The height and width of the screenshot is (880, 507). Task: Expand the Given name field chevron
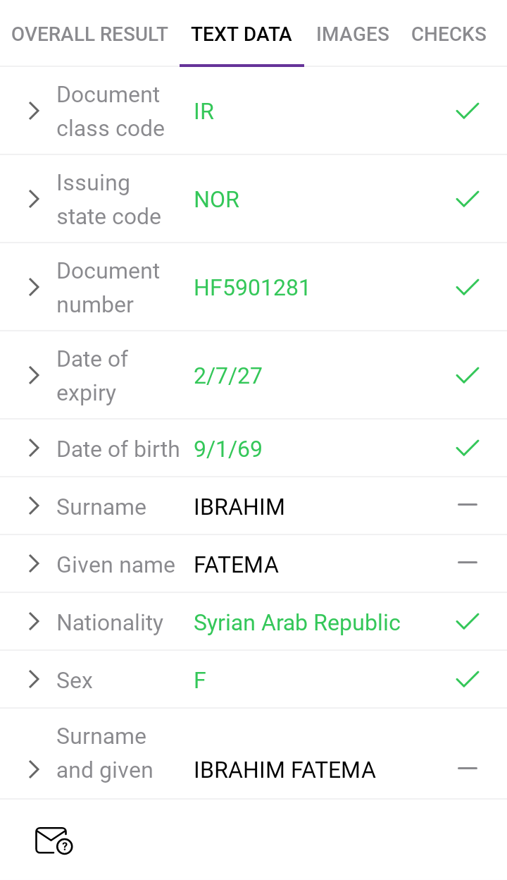pos(34,563)
